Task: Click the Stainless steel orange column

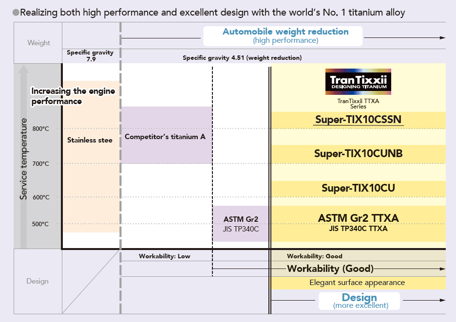Action: click(90, 156)
